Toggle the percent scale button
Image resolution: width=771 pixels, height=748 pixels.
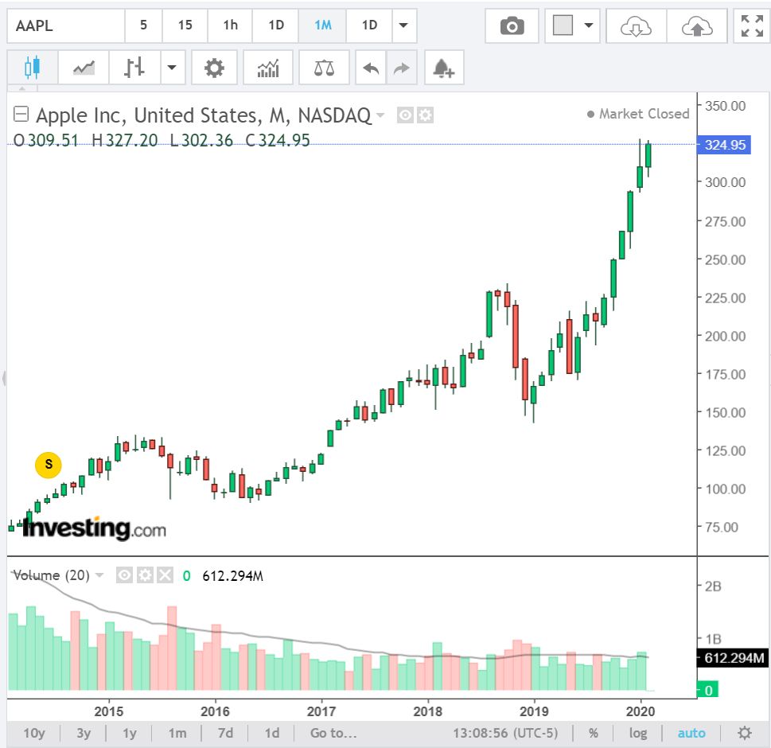(594, 733)
